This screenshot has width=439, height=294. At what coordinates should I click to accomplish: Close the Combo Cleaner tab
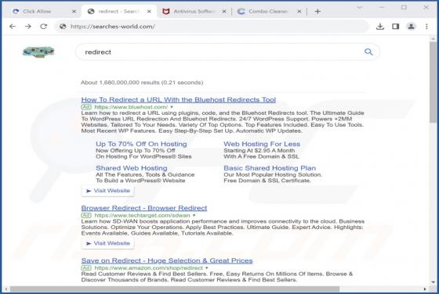click(x=299, y=12)
